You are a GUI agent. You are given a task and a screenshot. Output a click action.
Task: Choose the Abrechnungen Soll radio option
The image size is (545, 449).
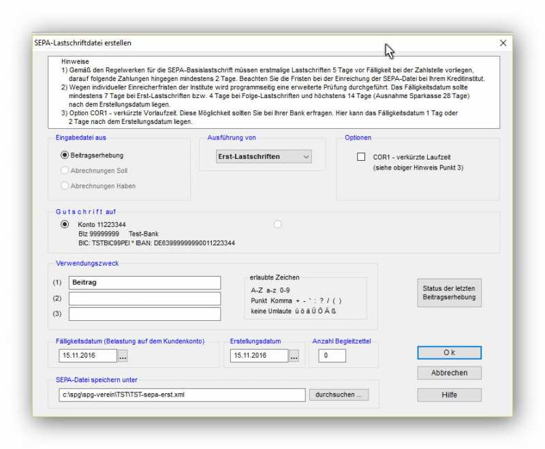(65, 170)
